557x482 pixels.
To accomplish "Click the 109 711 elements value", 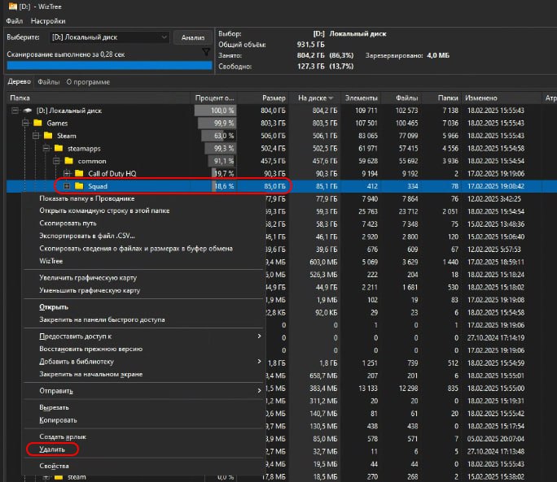I will (x=366, y=111).
